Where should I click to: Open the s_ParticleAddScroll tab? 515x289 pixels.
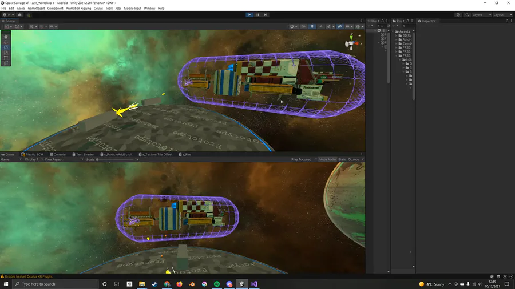coord(116,154)
